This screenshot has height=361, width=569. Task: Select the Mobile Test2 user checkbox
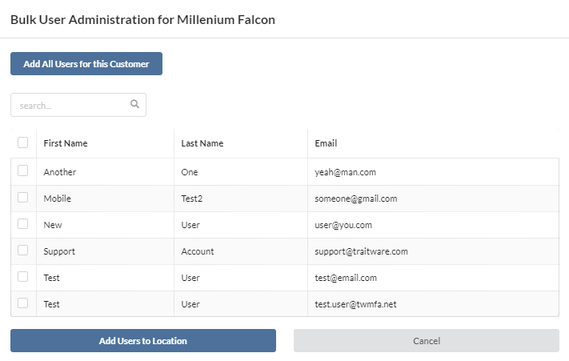[x=23, y=198]
